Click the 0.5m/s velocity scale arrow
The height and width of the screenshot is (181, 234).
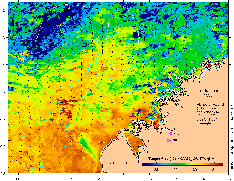point(206,123)
